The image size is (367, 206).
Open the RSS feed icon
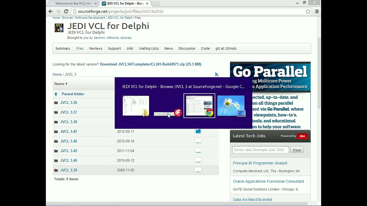217,74
